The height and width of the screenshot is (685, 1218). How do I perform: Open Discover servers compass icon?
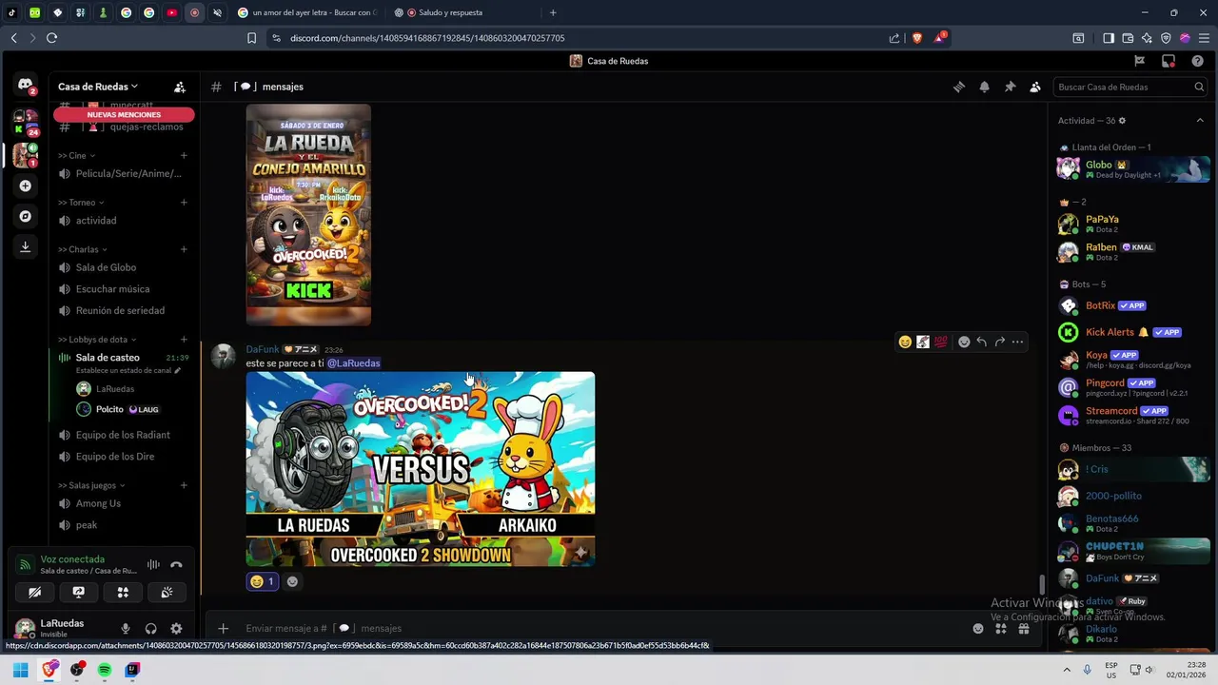26,216
